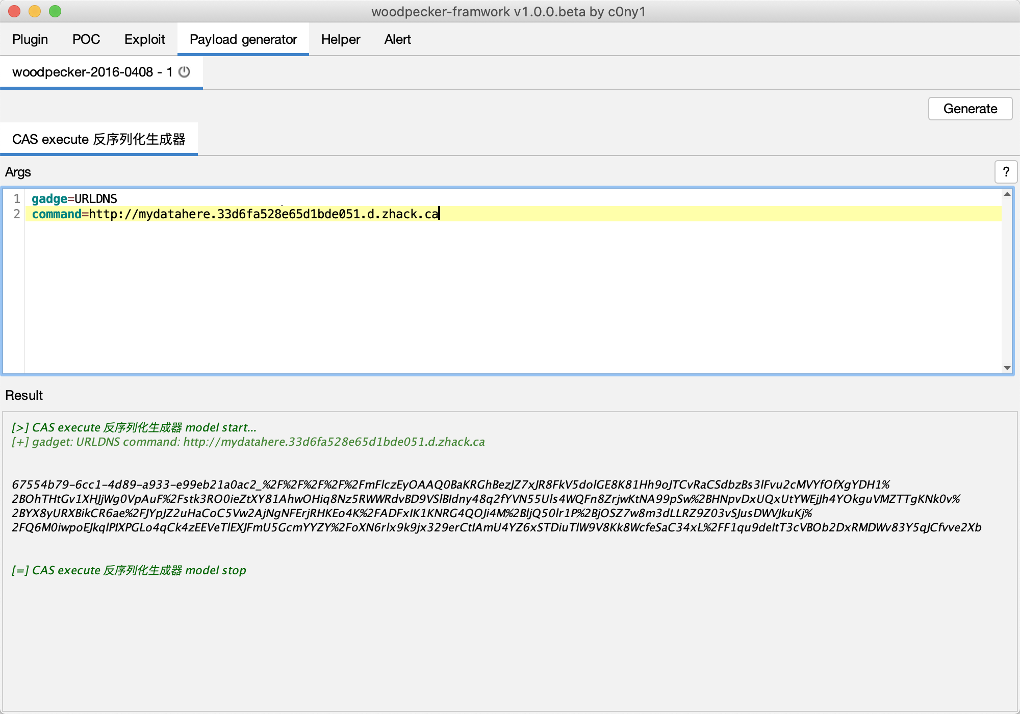The width and height of the screenshot is (1020, 714).
Task: Select the woodpecker-2016-0408 - 1 tab
Action: point(92,72)
